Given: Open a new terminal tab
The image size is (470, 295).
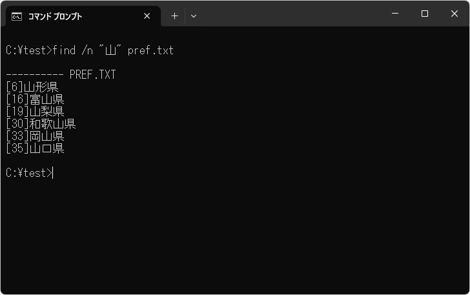Looking at the screenshot, I should (x=174, y=16).
